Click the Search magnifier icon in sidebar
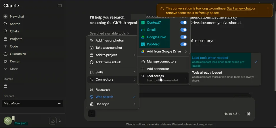Viewport: 276px width, 128px height. click(5, 24)
